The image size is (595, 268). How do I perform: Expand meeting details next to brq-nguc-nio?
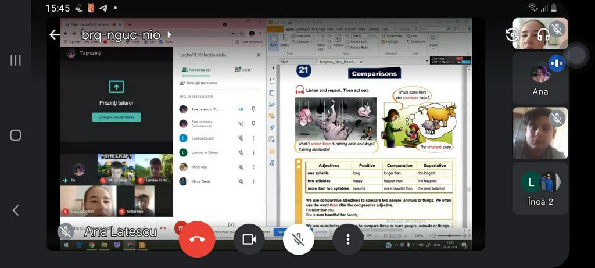(169, 35)
